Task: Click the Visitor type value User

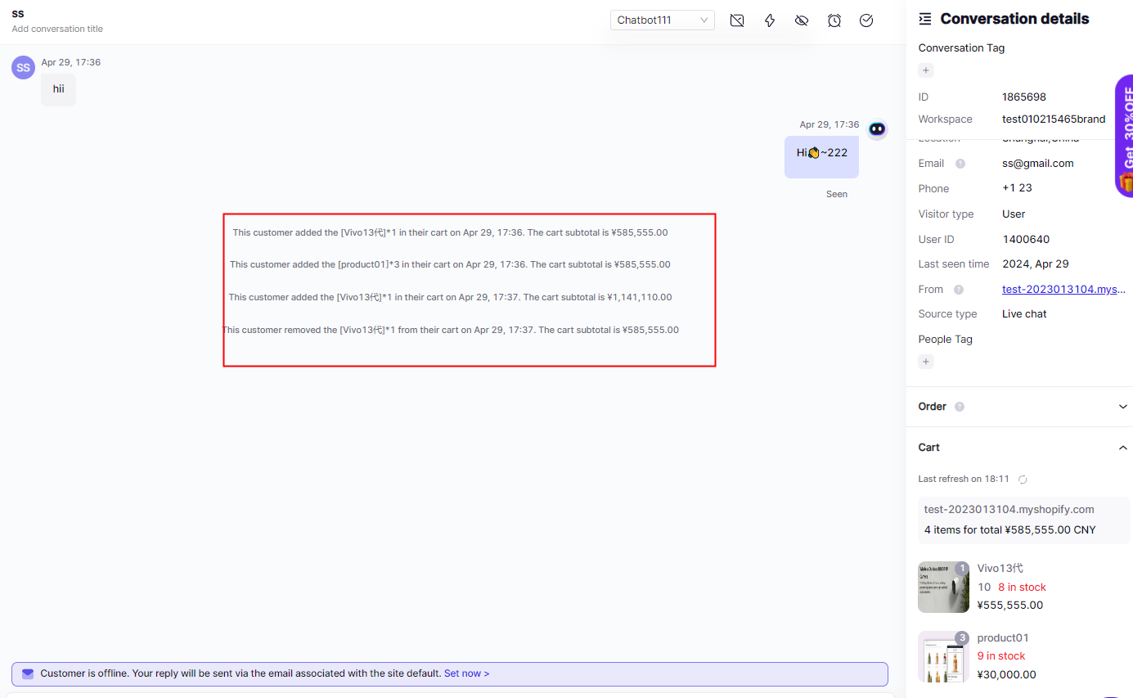Action: pos(1014,214)
